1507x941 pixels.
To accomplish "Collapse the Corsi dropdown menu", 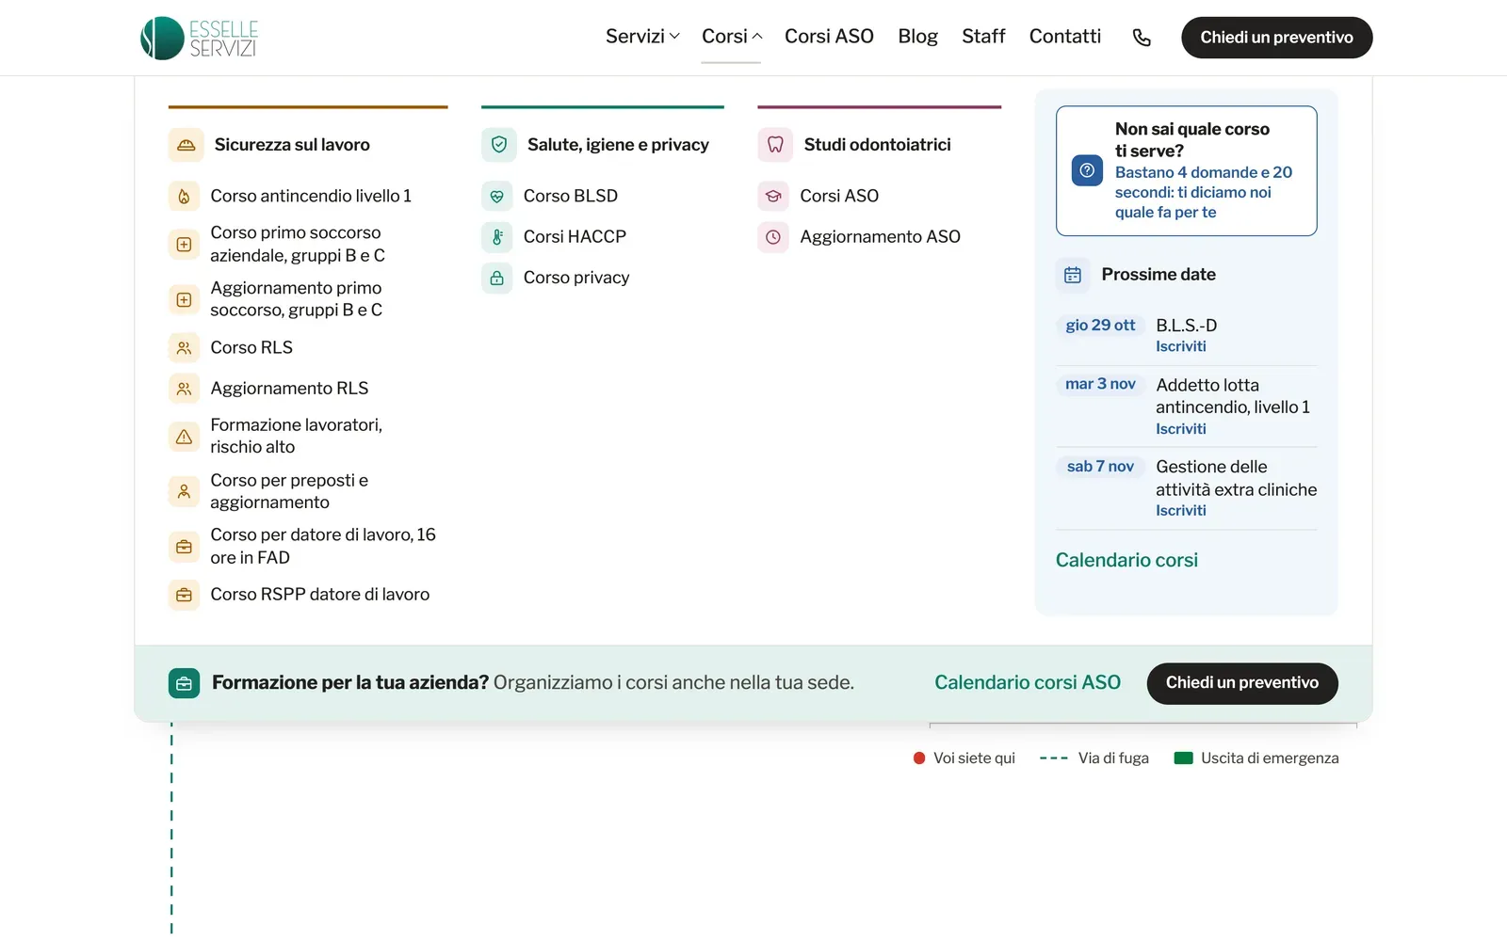I will pos(732,37).
